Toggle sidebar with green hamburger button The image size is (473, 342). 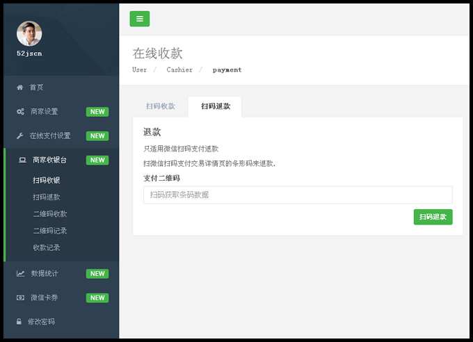tap(140, 19)
